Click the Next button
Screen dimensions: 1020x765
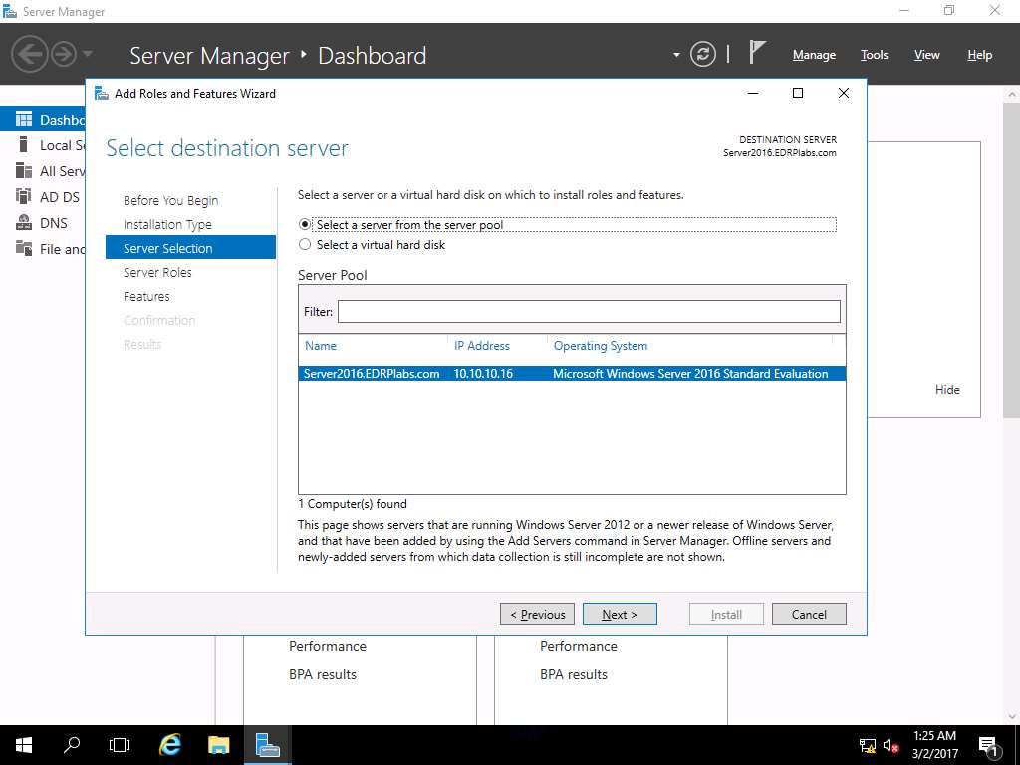click(620, 614)
